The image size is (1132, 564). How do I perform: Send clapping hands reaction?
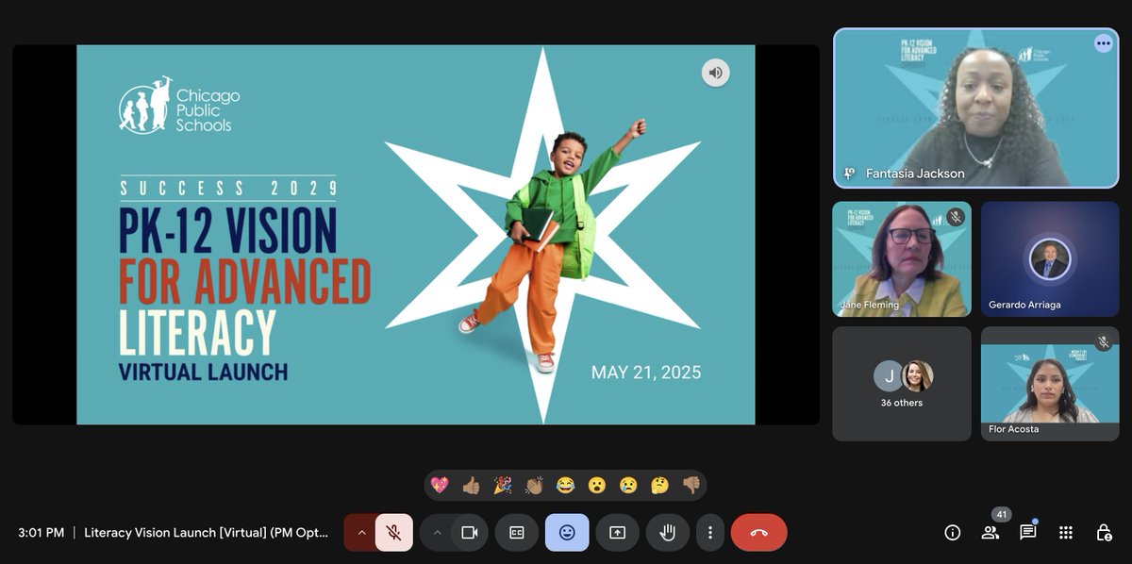click(x=534, y=486)
